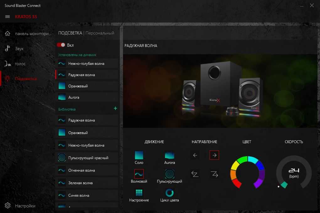
Task: Select the Aurora motion icon
Action: pyautogui.click(x=169, y=155)
